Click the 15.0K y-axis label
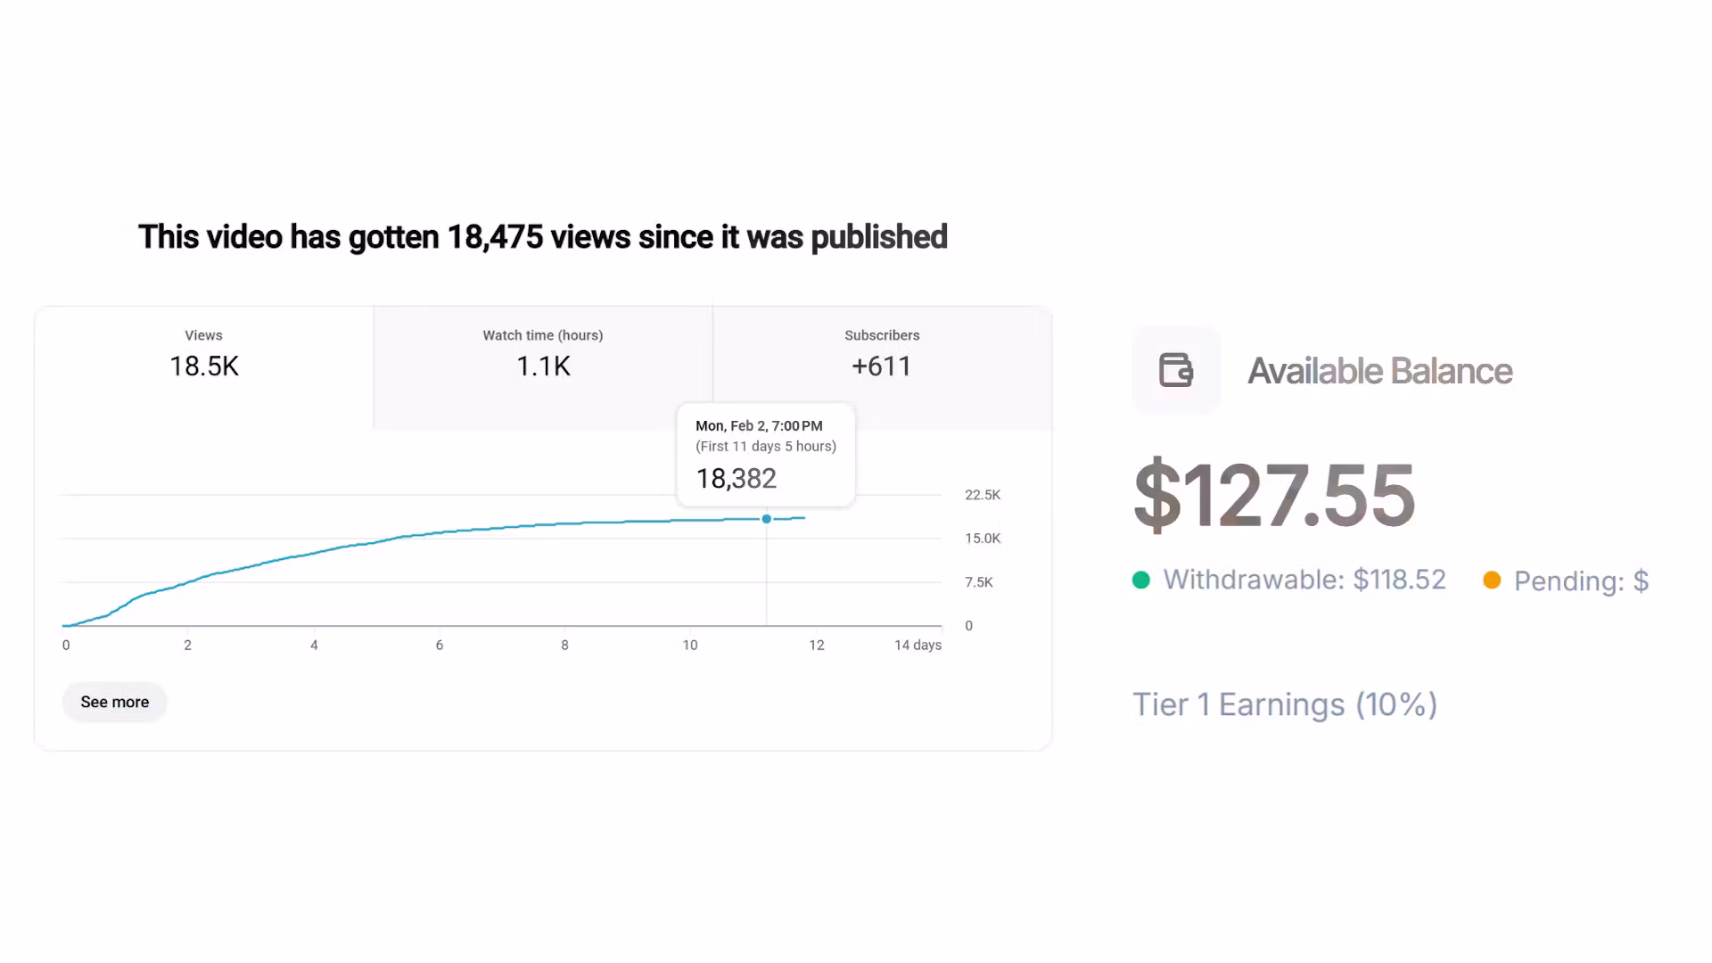Viewport: 1712px width, 963px height. 983,539
